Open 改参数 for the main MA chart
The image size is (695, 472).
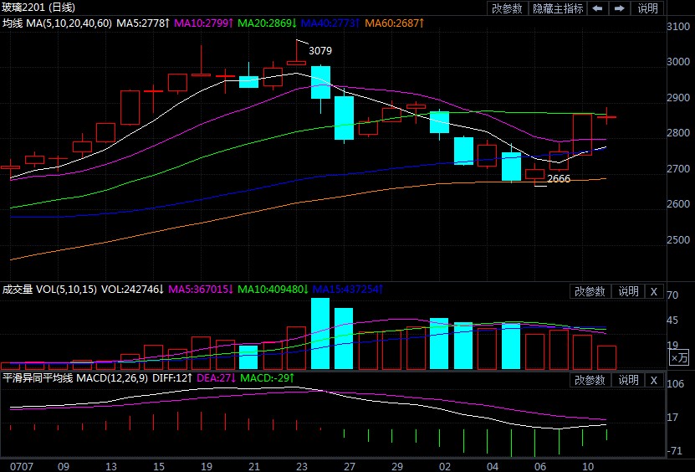pyautogui.click(x=507, y=8)
